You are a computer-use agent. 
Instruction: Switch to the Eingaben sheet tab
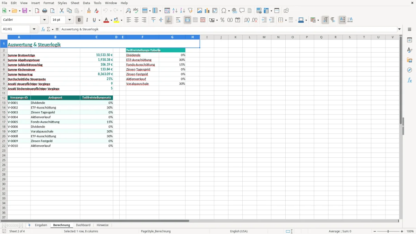tap(41, 225)
